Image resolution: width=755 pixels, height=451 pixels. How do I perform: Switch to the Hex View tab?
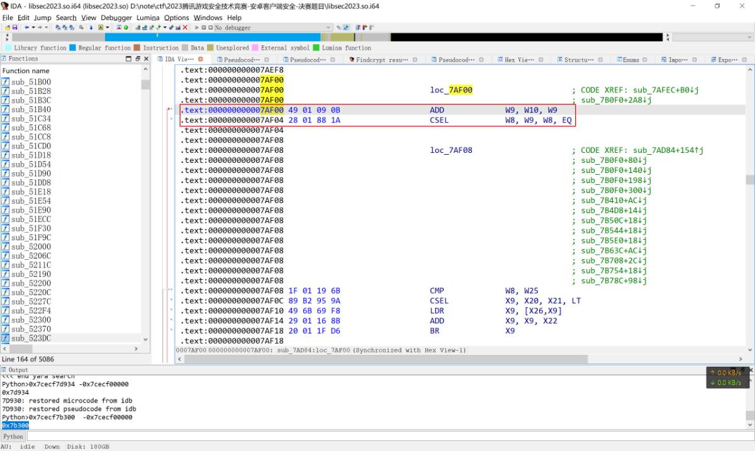519,60
